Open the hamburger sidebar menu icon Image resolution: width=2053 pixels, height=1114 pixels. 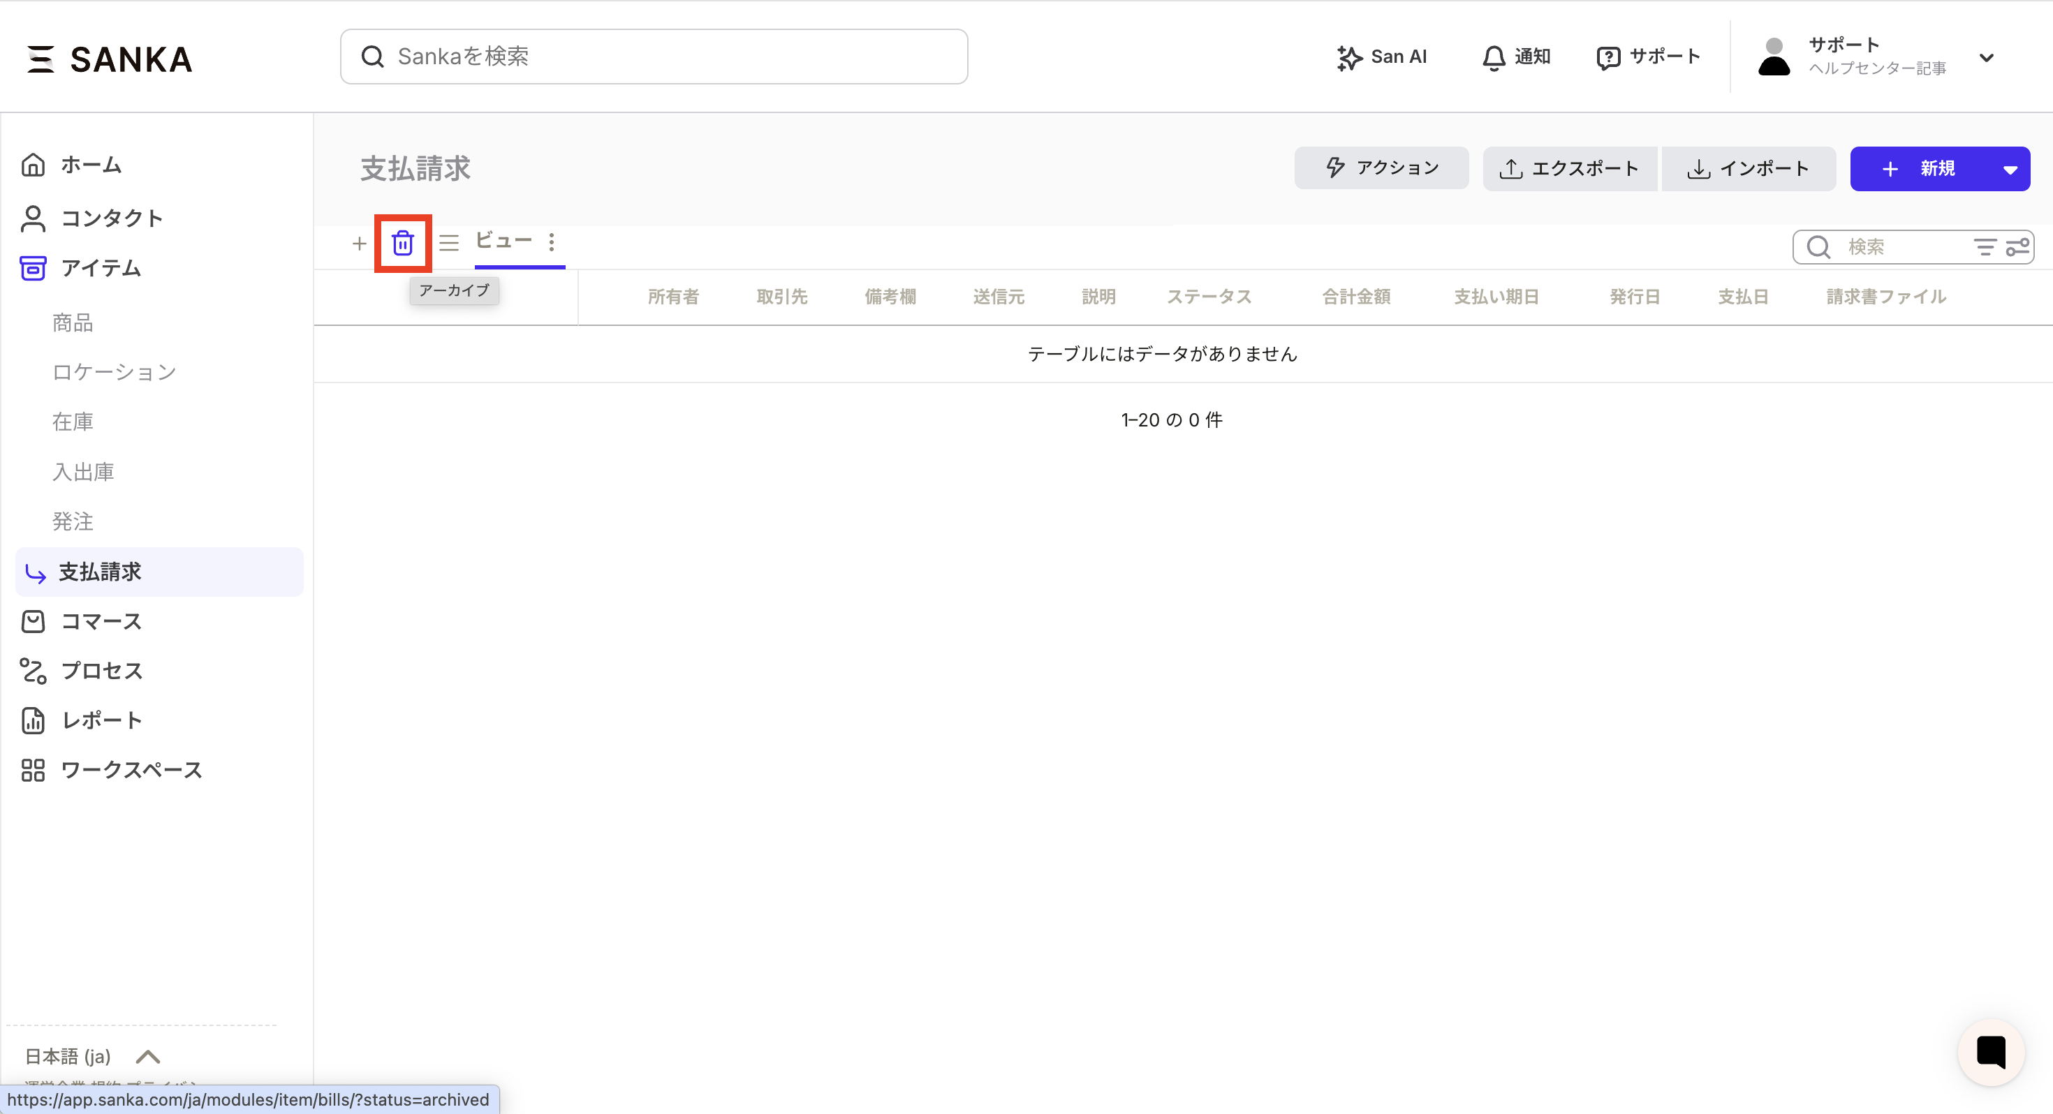[40, 59]
